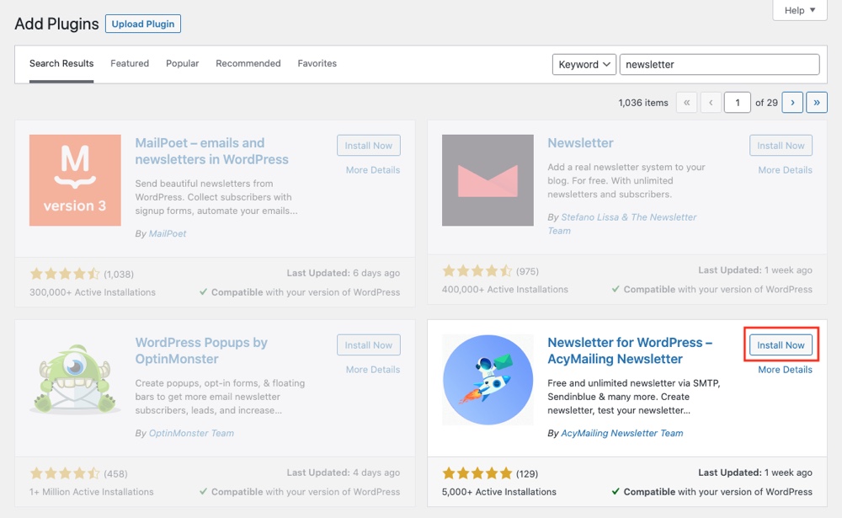The image size is (842, 518).
Task: Click the Newsletter plugin envelope icon
Action: (488, 180)
